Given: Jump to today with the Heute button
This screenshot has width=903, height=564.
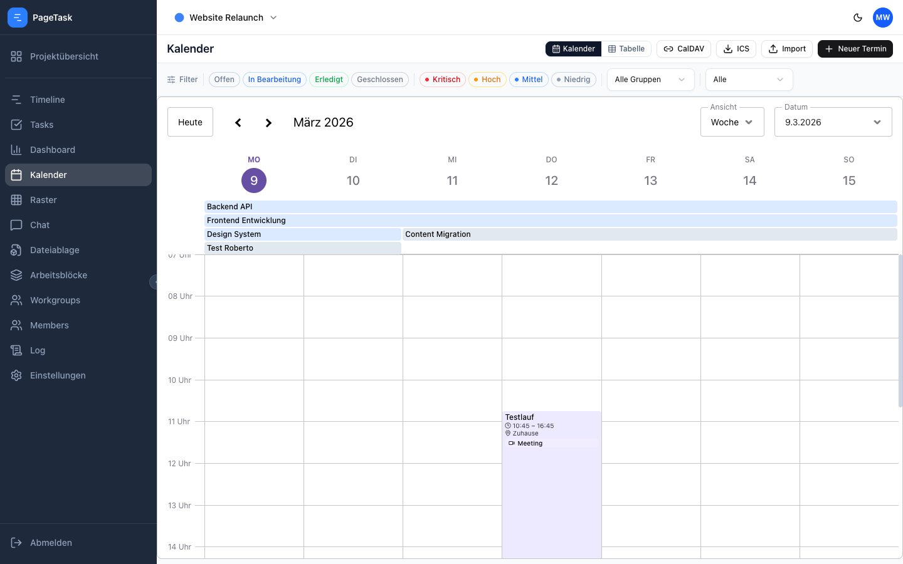Looking at the screenshot, I should 190,122.
